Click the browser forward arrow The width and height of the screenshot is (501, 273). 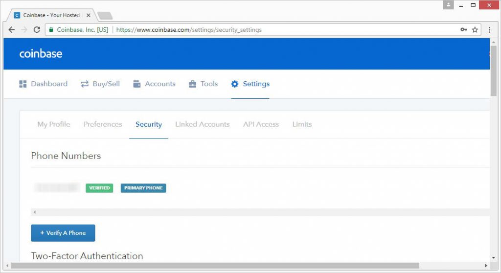[24, 30]
